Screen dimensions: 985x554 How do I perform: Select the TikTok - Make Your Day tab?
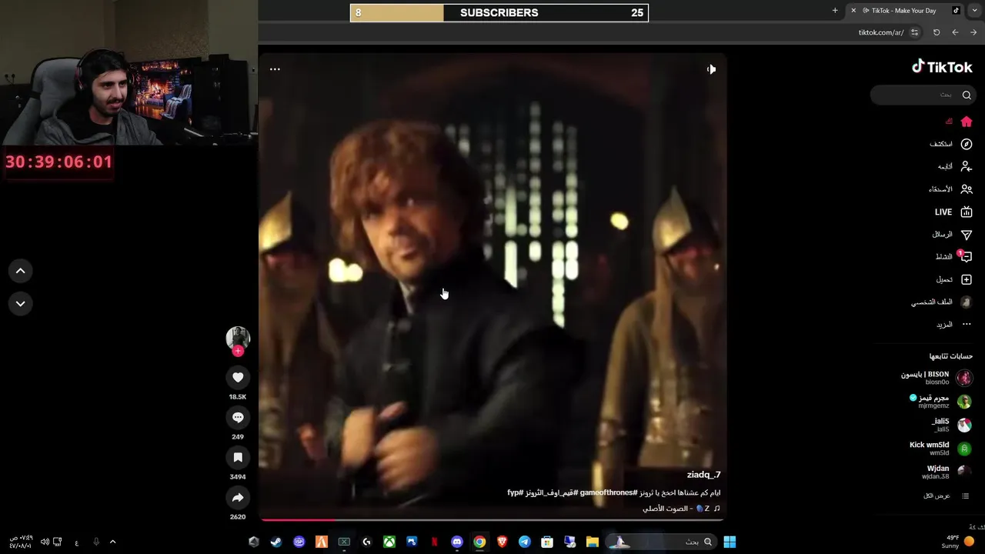pos(903,11)
